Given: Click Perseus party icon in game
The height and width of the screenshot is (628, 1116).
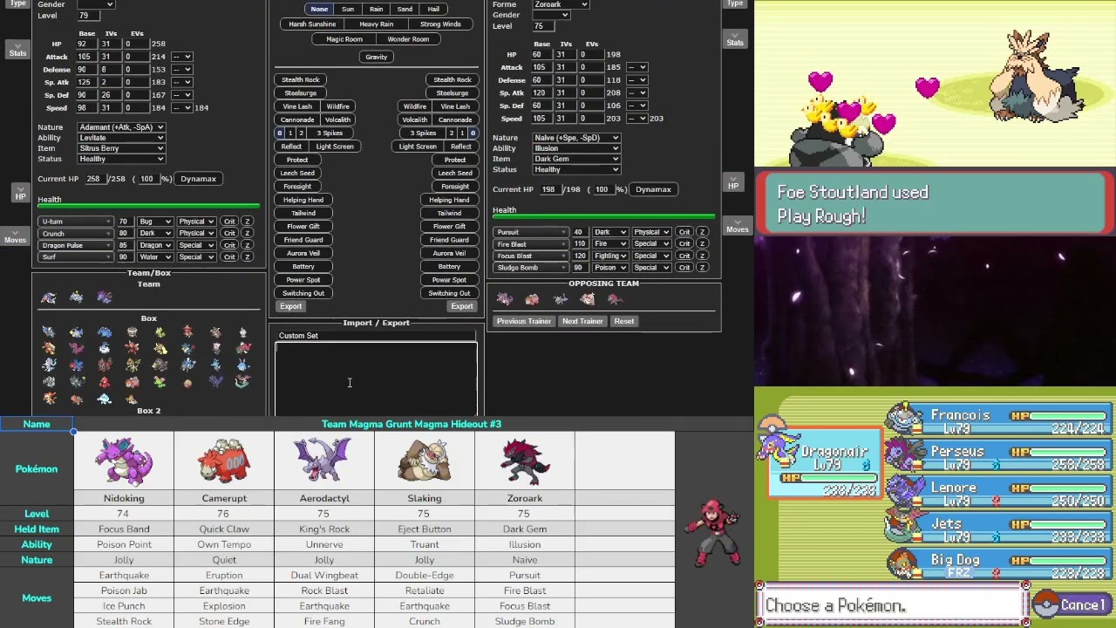Looking at the screenshot, I should (905, 454).
